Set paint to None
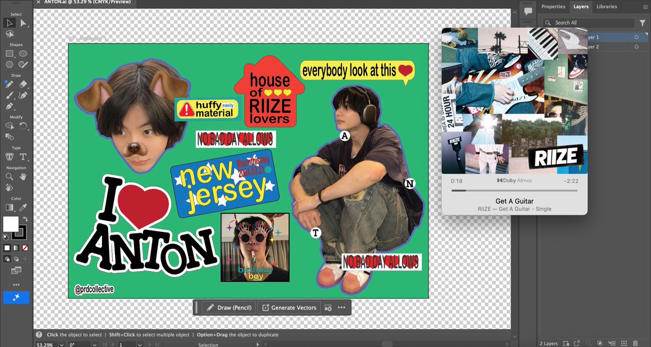Viewport: 651px width, 347px height. pyautogui.click(x=25, y=248)
